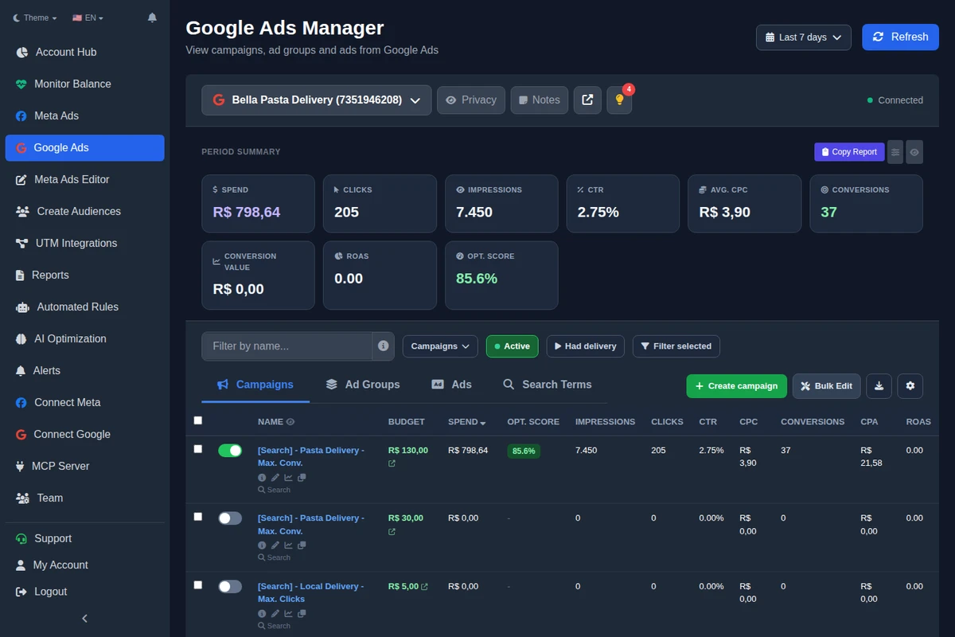Open the Campaigns filter dropdown

(440, 346)
